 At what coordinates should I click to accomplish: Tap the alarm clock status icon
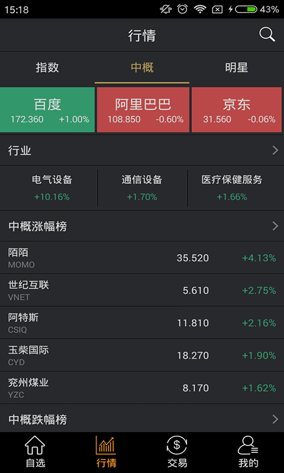tap(182, 9)
